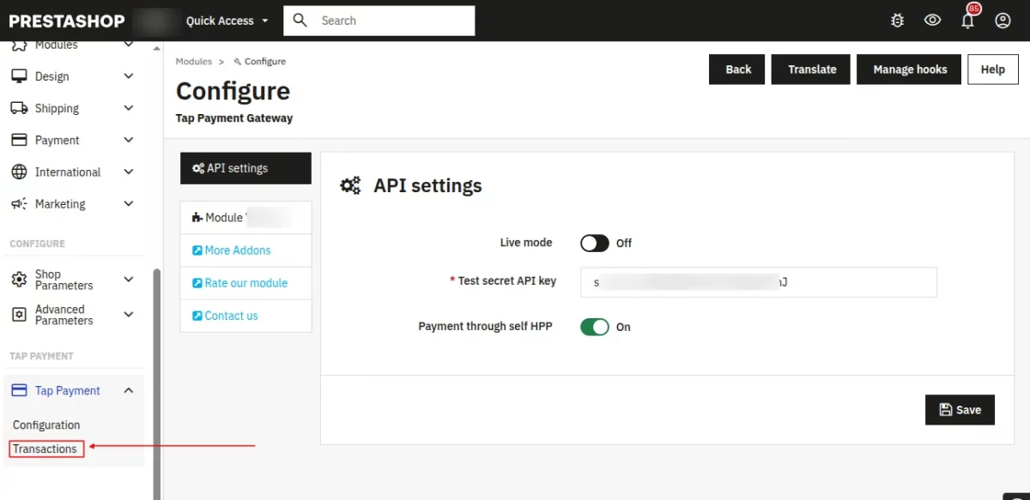The width and height of the screenshot is (1030, 500).
Task: Click the Modules puzzle icon in sidebar
Action: (19, 46)
